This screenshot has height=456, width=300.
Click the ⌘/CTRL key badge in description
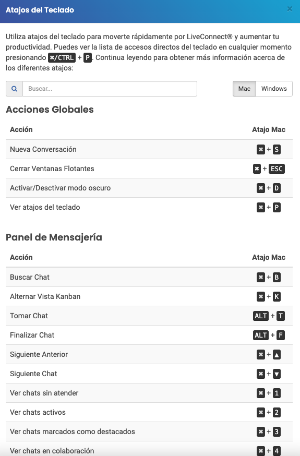tap(62, 57)
